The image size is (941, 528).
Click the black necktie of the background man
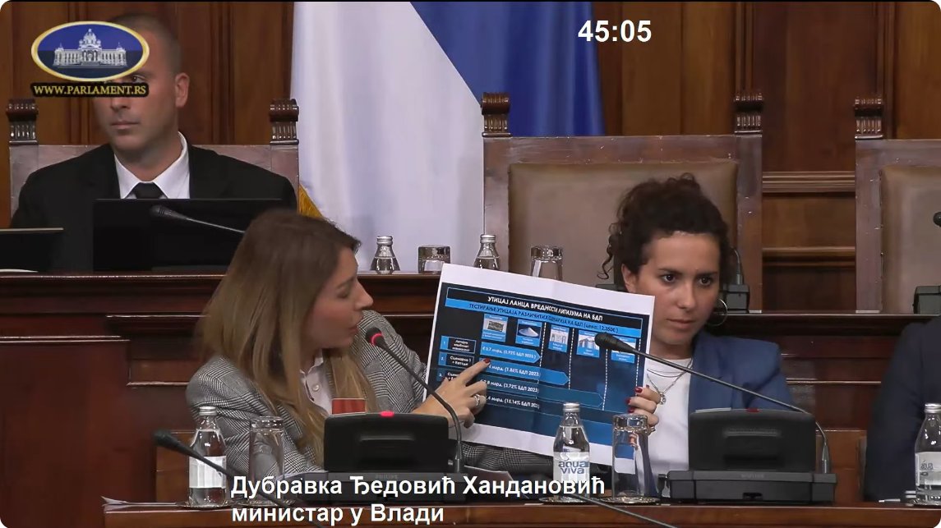point(148,191)
